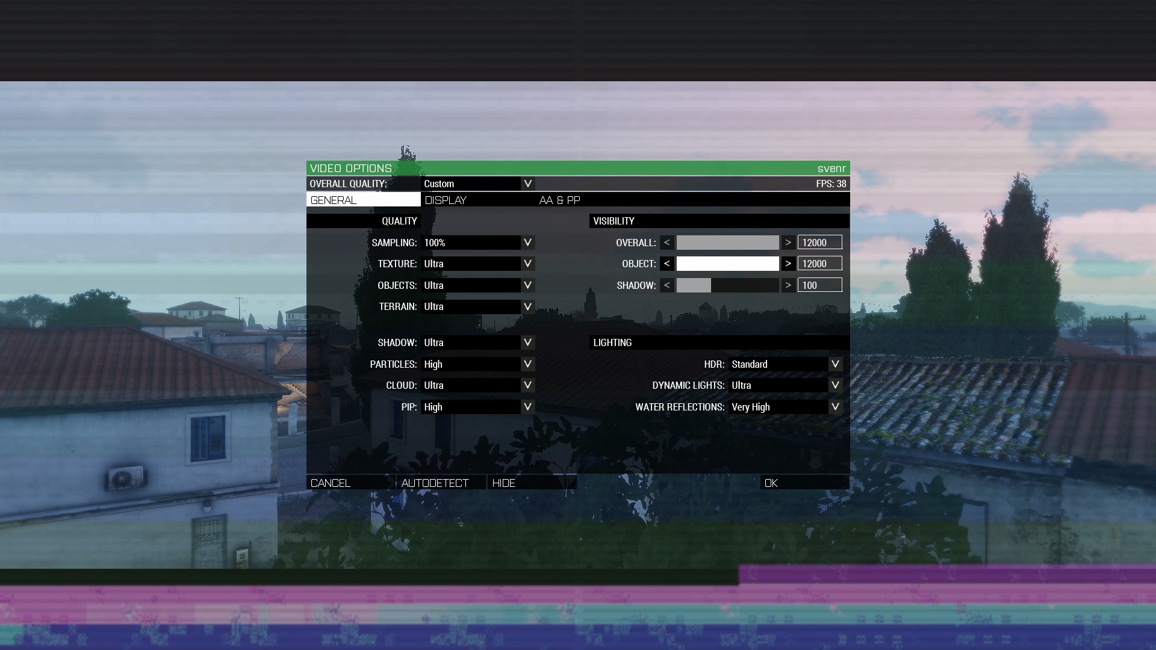
Task: Click the Object visibility slider bar
Action: [x=727, y=264]
